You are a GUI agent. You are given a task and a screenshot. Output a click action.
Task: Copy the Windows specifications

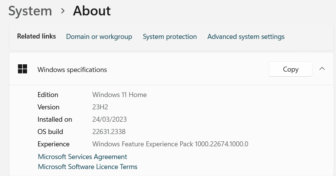pyautogui.click(x=290, y=69)
